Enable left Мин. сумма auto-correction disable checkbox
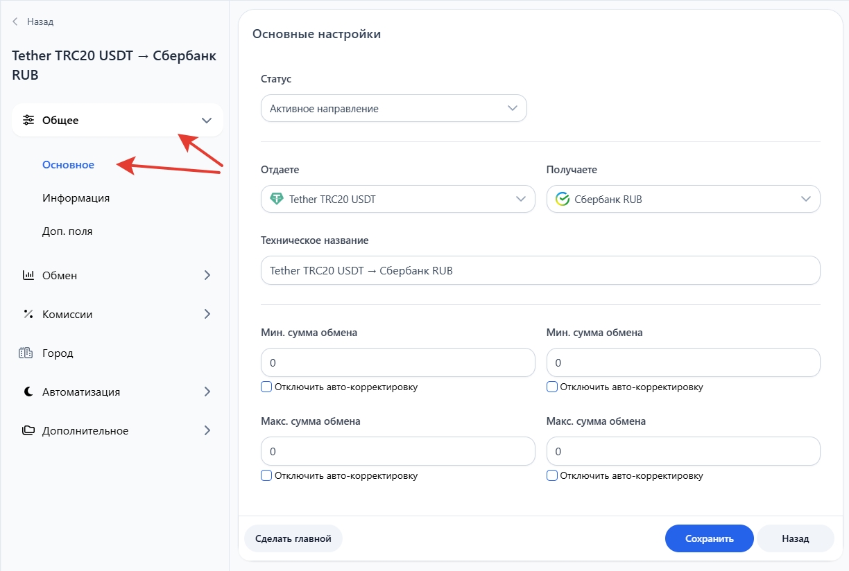The height and width of the screenshot is (571, 849). 266,387
